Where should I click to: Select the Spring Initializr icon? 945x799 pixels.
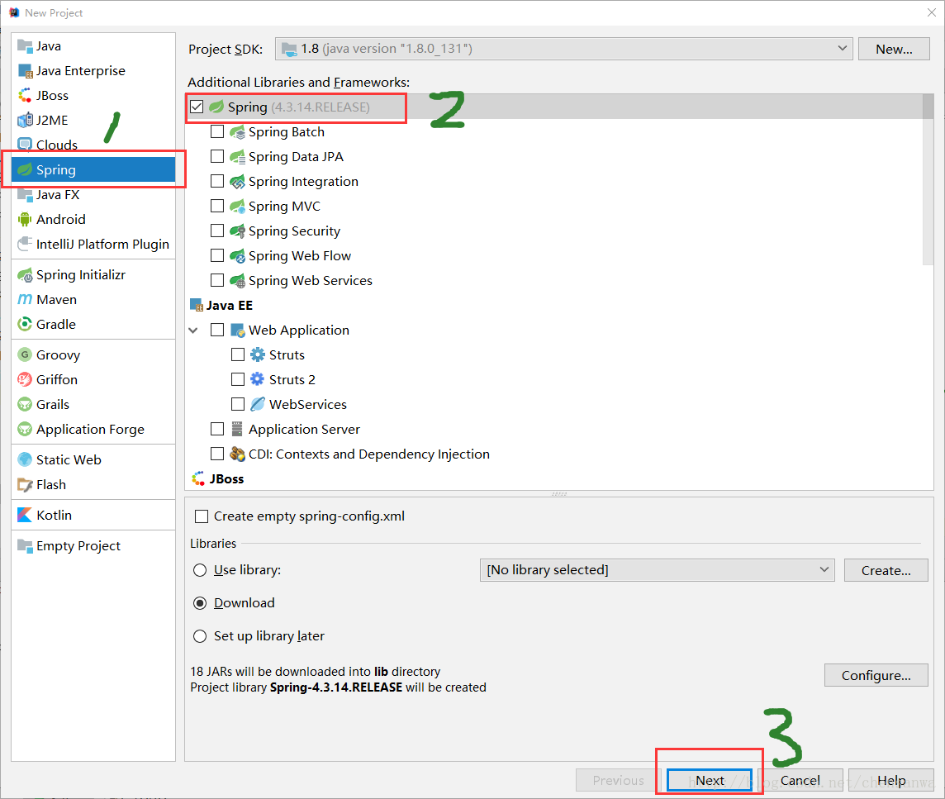pyautogui.click(x=25, y=275)
